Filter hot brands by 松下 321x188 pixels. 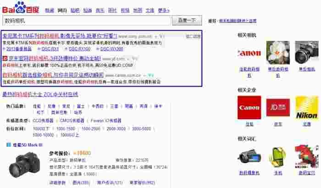[x=40, y=112]
